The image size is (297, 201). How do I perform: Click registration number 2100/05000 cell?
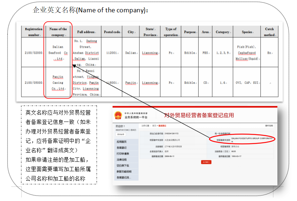(33, 83)
